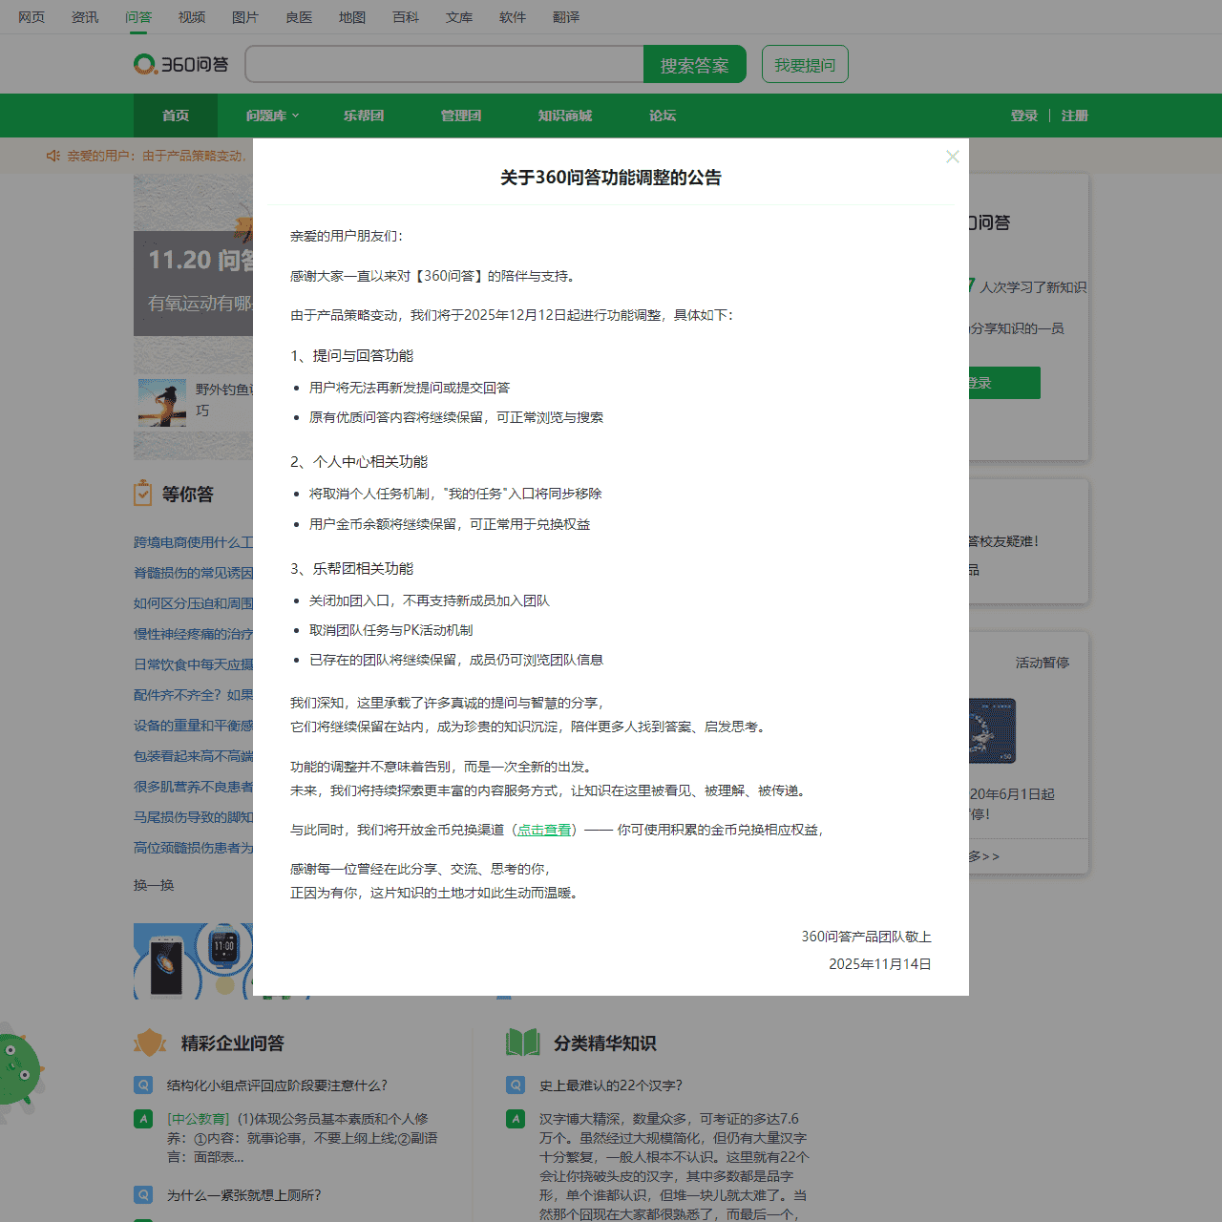Viewport: 1222px width, 1222px height.
Task: Switch to the 图片 top menu item
Action: 245,17
